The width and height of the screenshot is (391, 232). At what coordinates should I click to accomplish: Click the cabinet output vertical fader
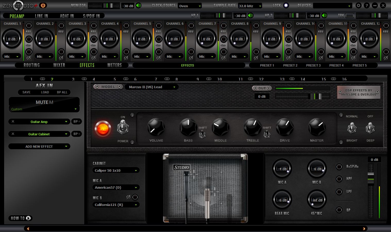[371, 192]
